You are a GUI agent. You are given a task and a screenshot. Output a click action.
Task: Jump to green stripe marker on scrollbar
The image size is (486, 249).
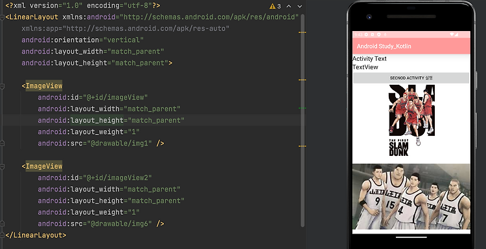(x=302, y=108)
